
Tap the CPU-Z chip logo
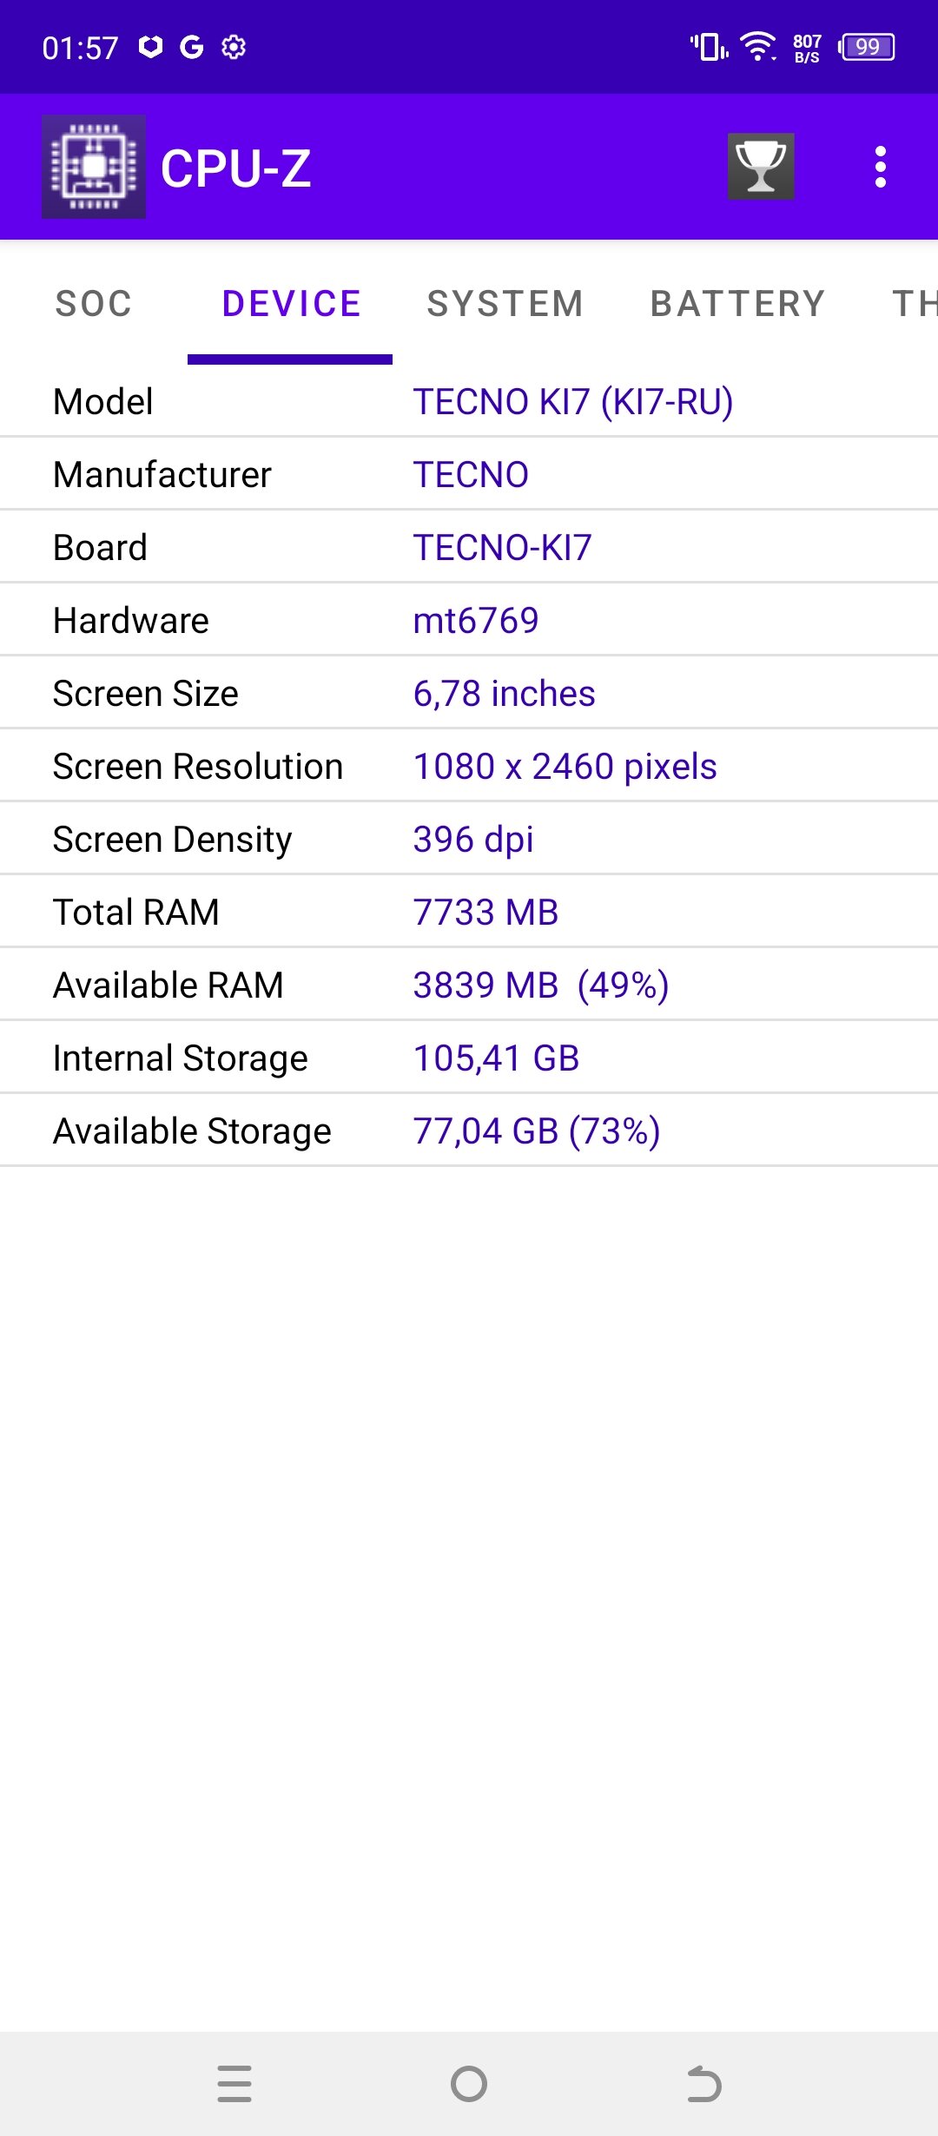(x=94, y=167)
